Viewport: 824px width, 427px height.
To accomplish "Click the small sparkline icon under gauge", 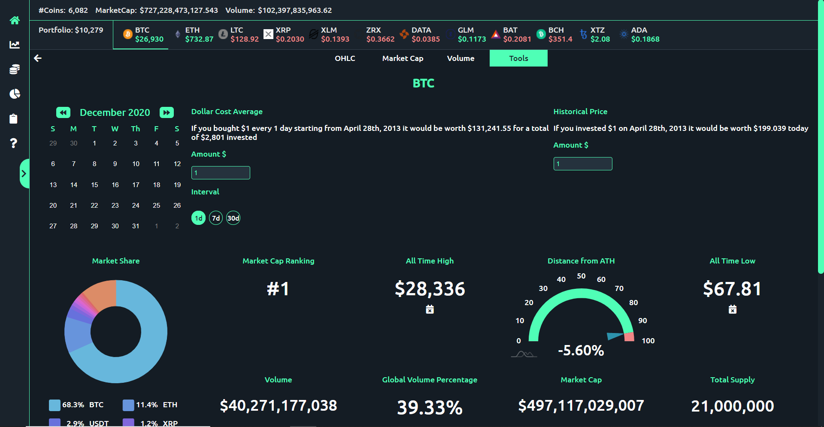I will coord(524,354).
